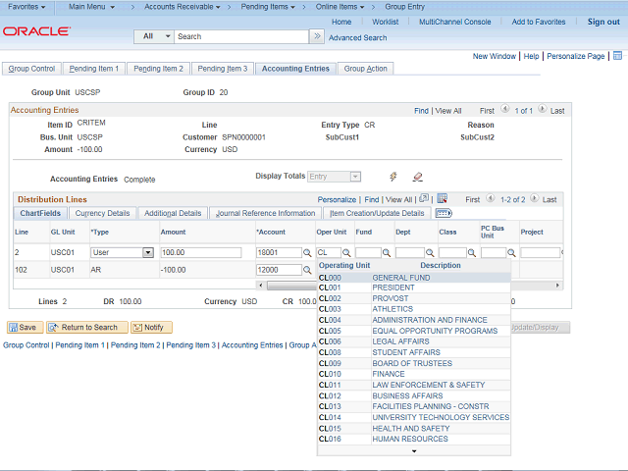Click the lightning bolt create entries icon
This screenshot has width=628, height=471.
click(x=393, y=177)
